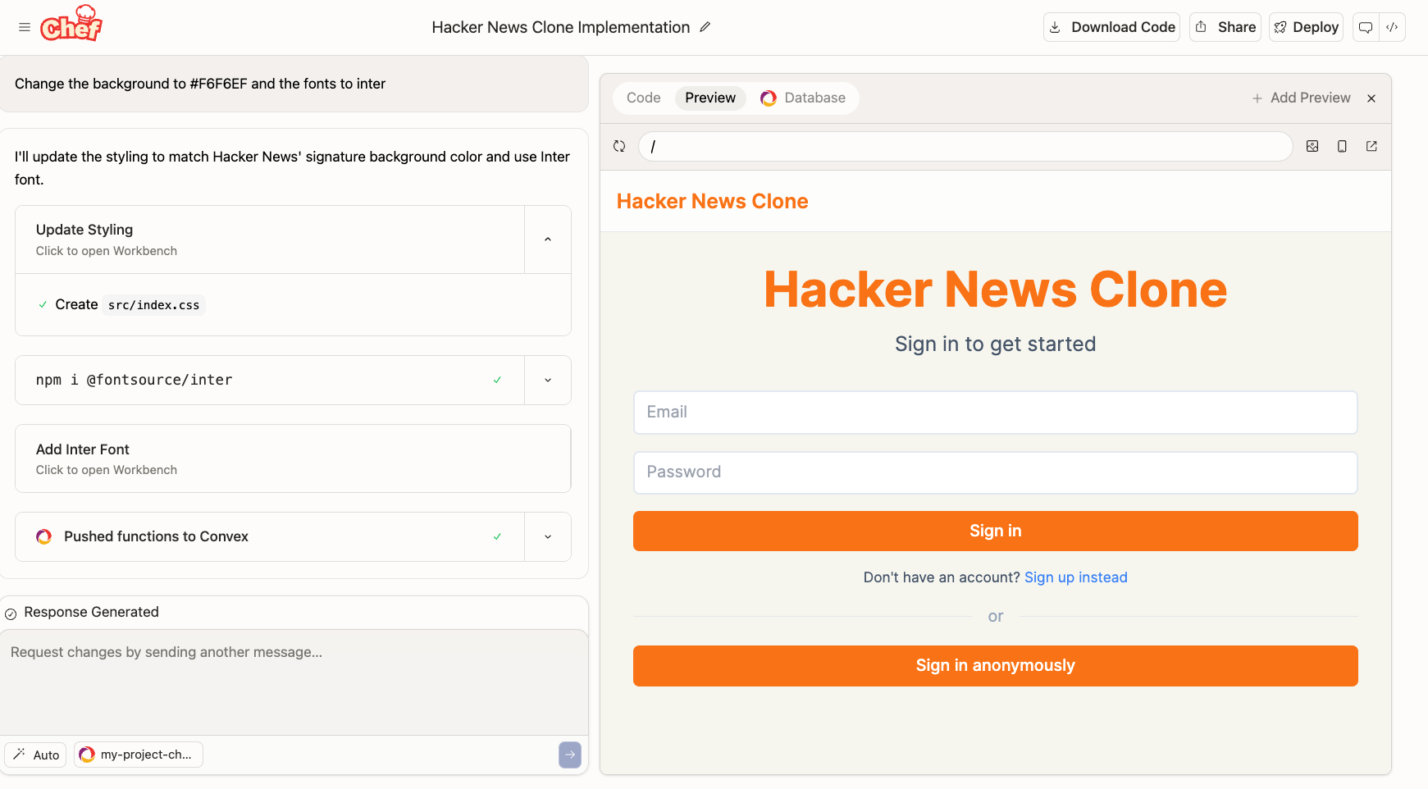Toggle the code workbench icon in header
The image size is (1428, 789).
1392,27
